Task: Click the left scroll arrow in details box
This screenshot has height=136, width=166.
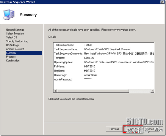Action: pyautogui.click(x=55, y=91)
